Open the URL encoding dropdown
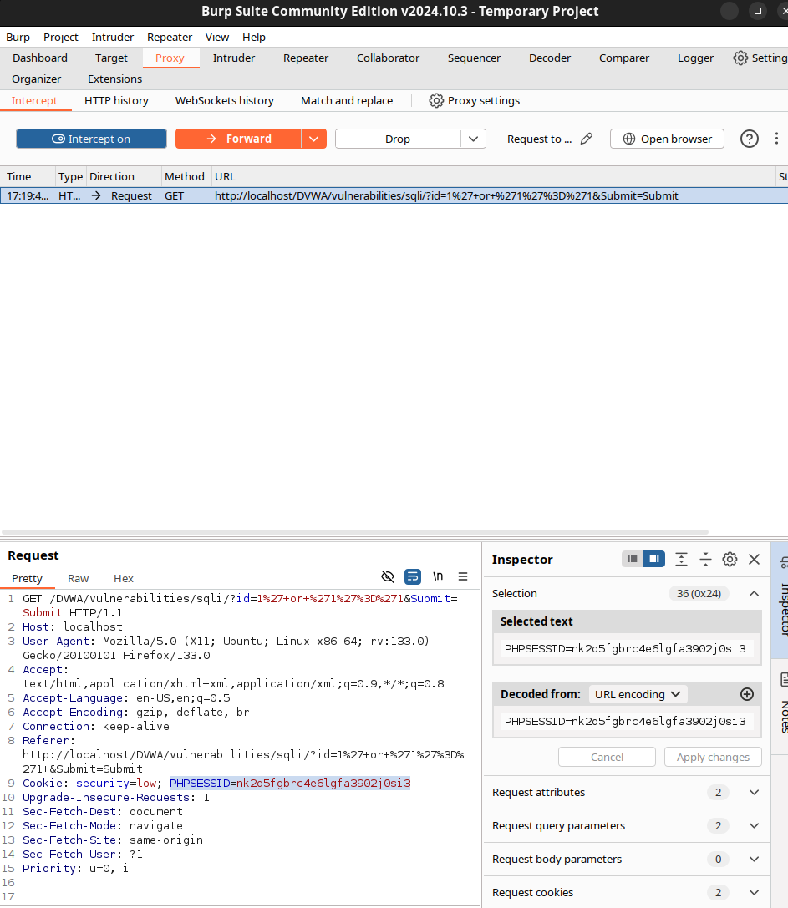788x908 pixels. coord(638,694)
